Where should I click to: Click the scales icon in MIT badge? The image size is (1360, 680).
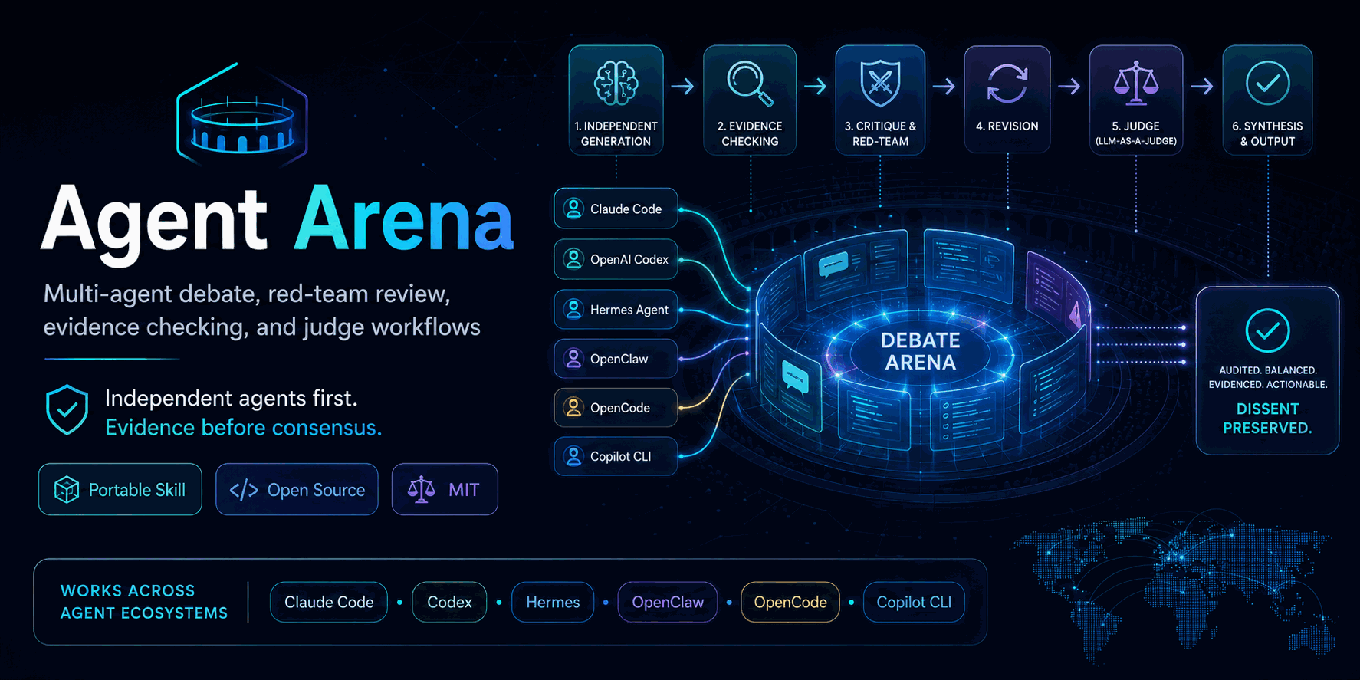click(421, 489)
